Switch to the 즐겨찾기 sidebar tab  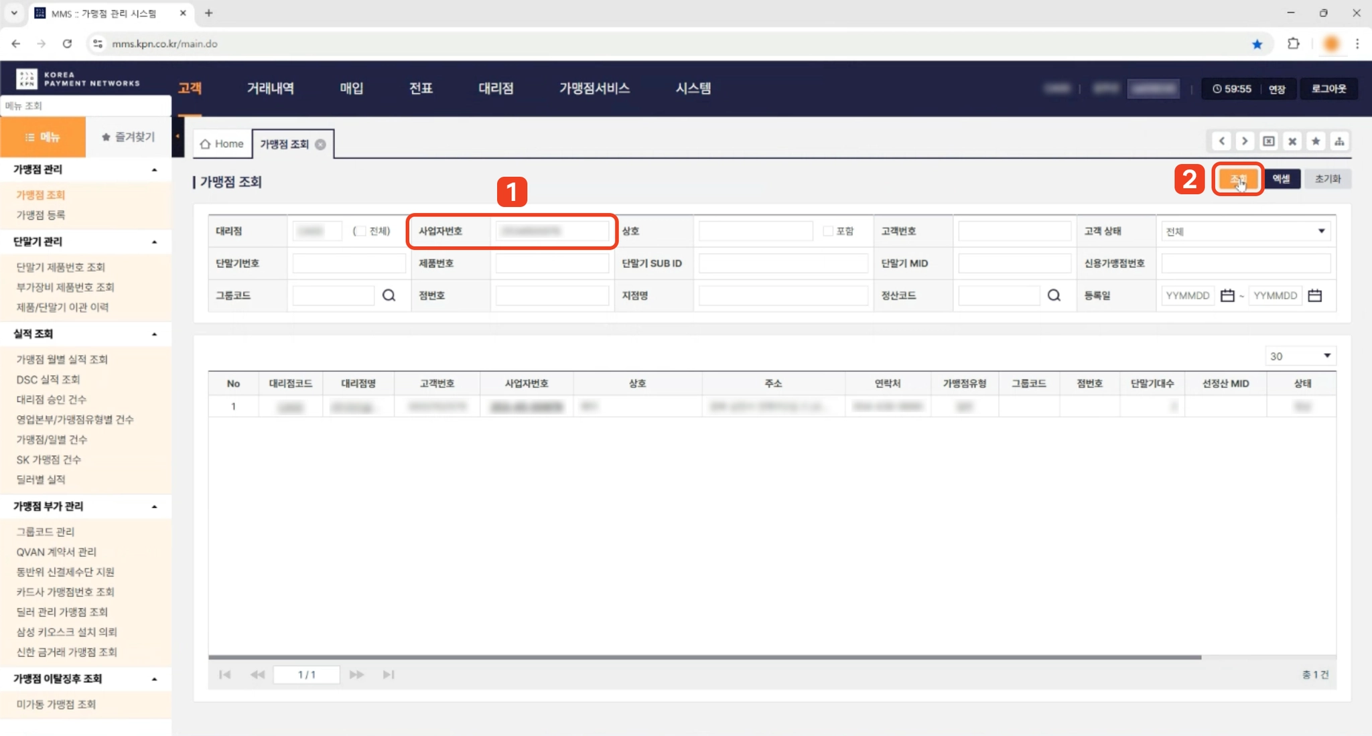tap(128, 137)
